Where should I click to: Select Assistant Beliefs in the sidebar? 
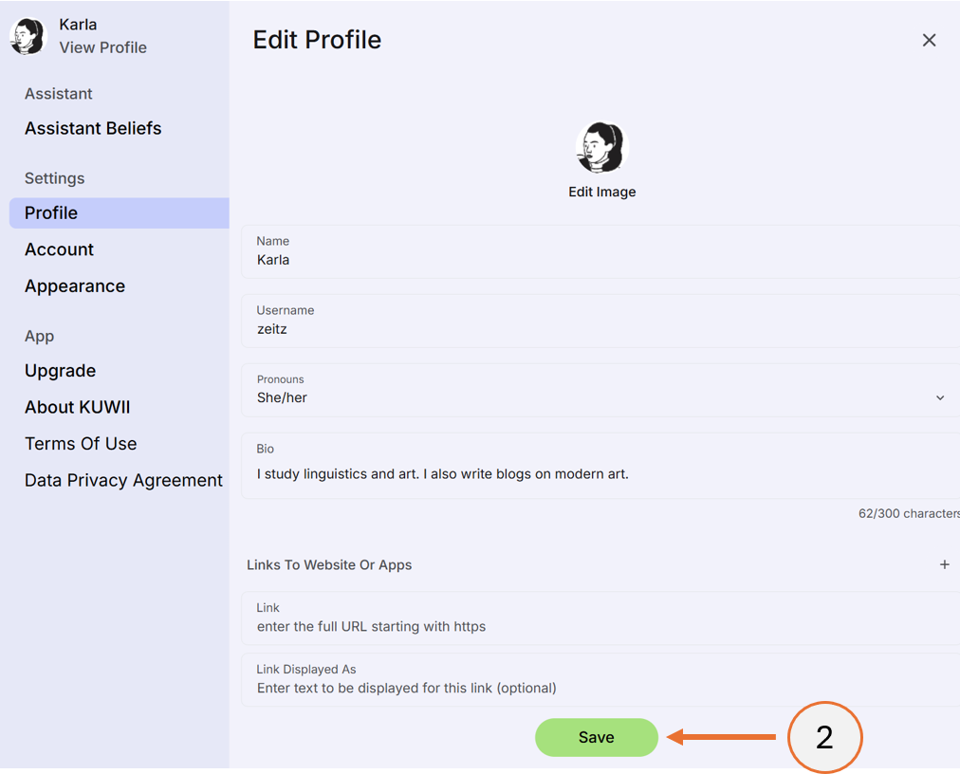(92, 128)
